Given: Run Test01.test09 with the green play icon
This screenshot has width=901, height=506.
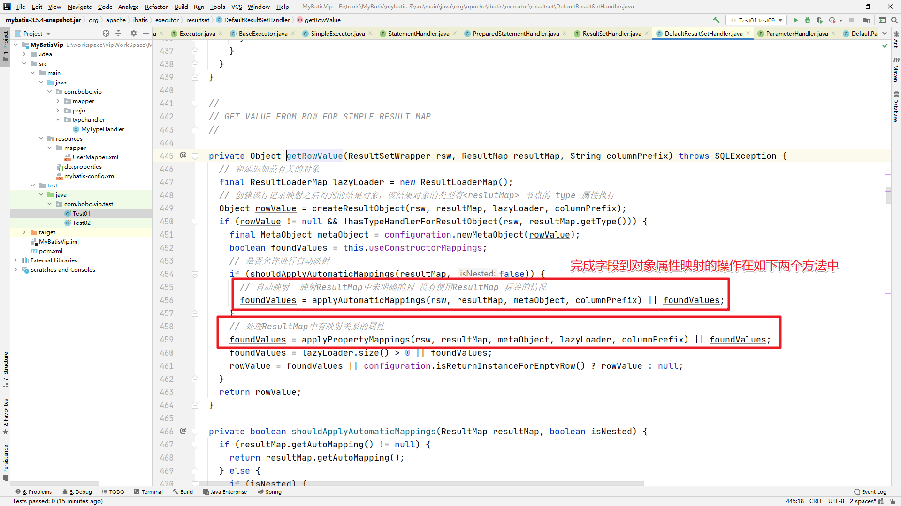Looking at the screenshot, I should click(795, 20).
